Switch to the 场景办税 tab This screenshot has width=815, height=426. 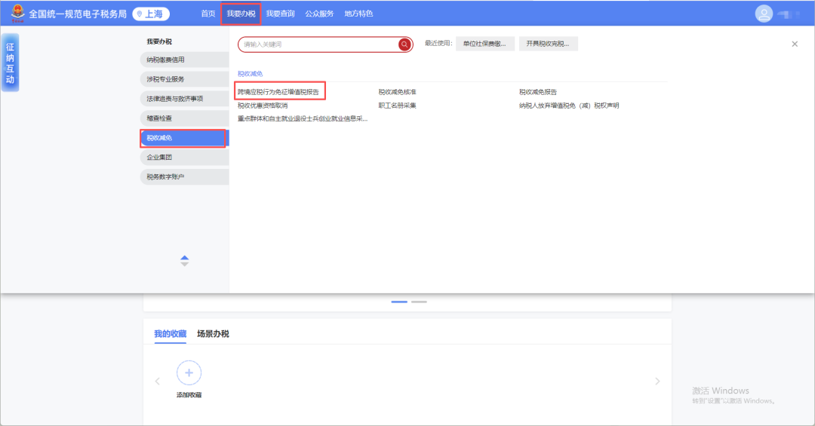[213, 333]
